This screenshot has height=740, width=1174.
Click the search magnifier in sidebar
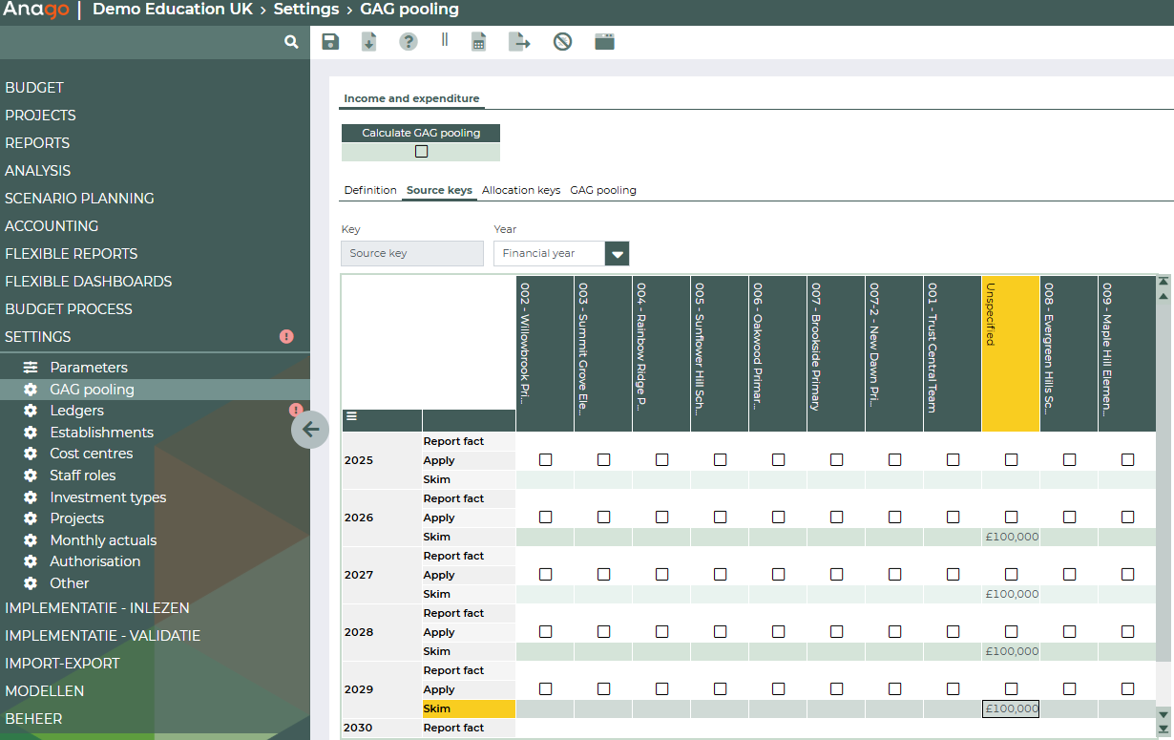[x=291, y=42]
